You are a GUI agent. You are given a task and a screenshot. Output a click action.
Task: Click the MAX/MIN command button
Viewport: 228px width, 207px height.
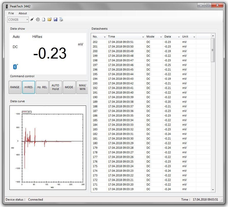click(x=82, y=87)
